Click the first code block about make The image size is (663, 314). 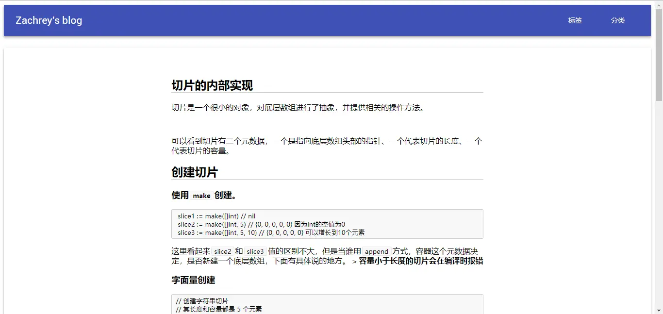coord(327,224)
